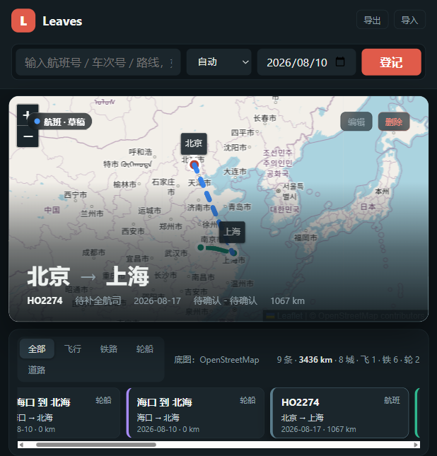The image size is (437, 456).
Task: Click the green train route start marker
Action: (200, 247)
